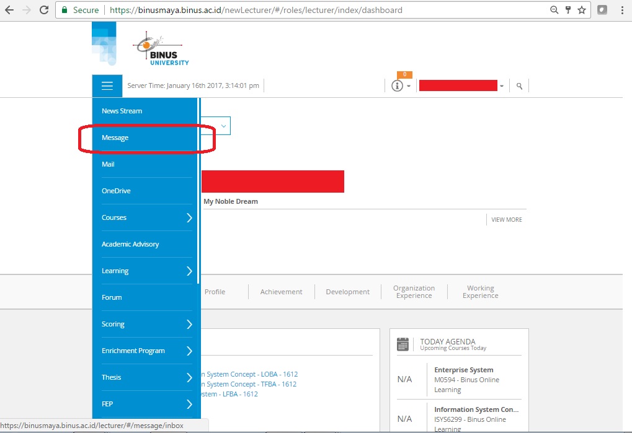Expand the Courses submenu
Screen dimensions: 632x433
[x=189, y=217]
